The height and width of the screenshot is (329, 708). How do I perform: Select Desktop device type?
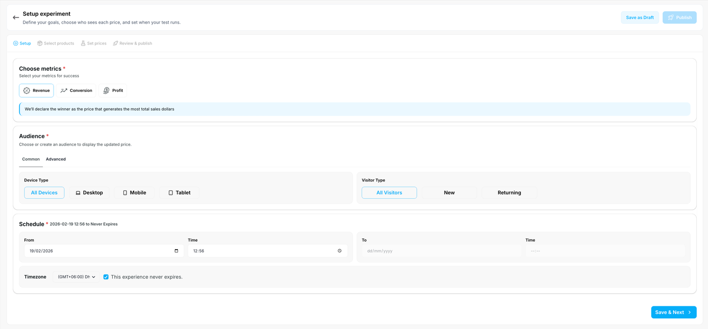pyautogui.click(x=90, y=193)
